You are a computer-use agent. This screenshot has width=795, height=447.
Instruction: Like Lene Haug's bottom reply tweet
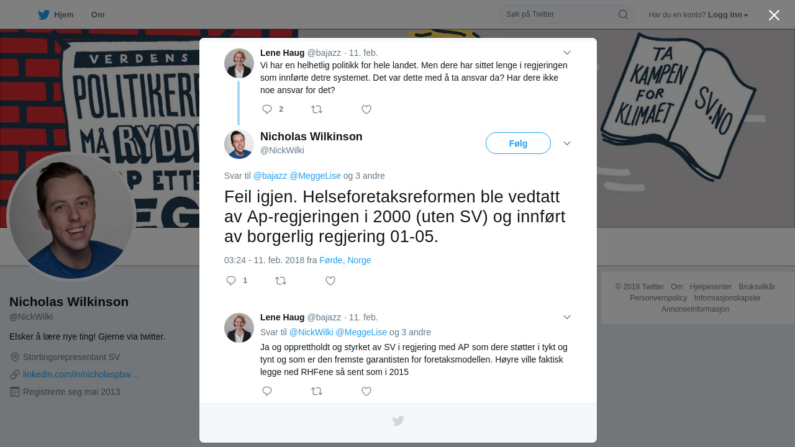(x=366, y=391)
